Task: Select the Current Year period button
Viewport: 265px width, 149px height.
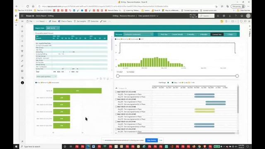Action: 217,34
